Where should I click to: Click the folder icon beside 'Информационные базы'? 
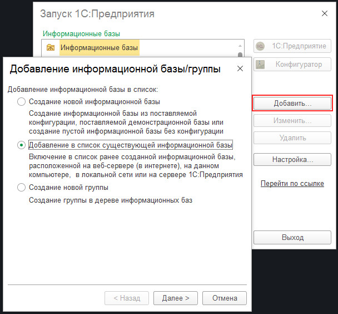(51, 47)
